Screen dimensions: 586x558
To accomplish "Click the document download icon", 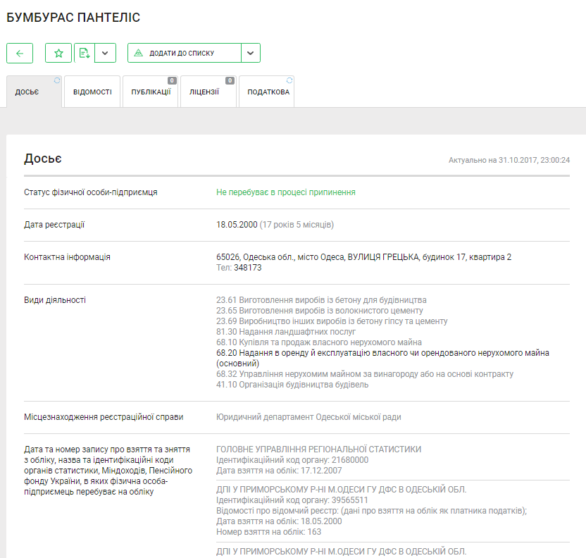I will click(85, 53).
